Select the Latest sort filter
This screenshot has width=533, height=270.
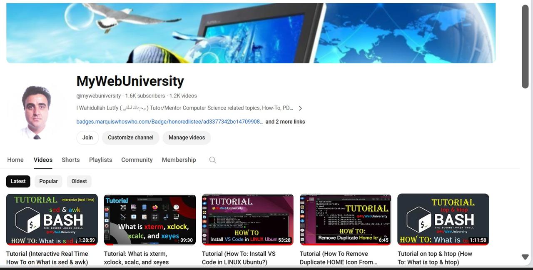18,181
